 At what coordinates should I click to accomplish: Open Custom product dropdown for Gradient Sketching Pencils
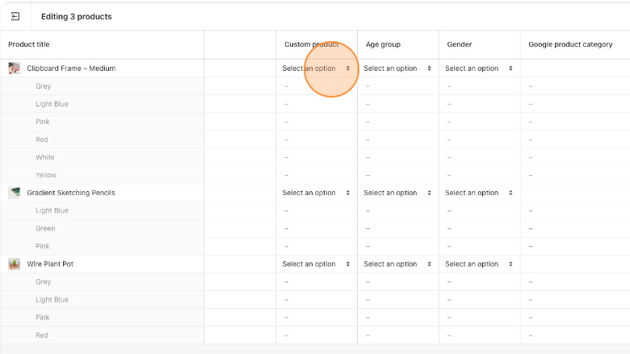coord(316,193)
